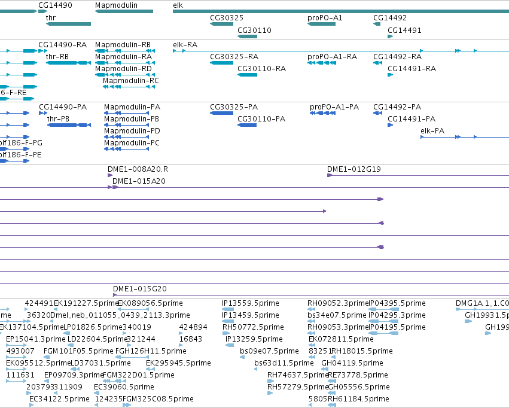Click the 16843 feature label
Image resolution: width=509 pixels, height=408 pixels.
(191, 339)
